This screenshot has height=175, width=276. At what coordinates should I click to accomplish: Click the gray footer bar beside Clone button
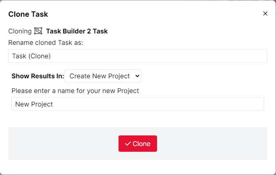point(211,144)
